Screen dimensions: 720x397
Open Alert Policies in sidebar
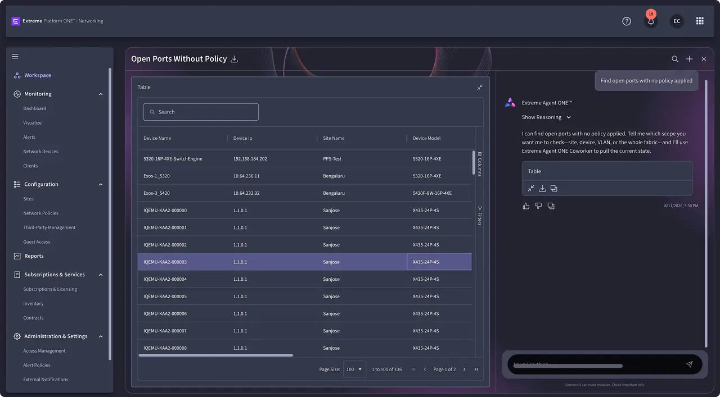(x=37, y=366)
